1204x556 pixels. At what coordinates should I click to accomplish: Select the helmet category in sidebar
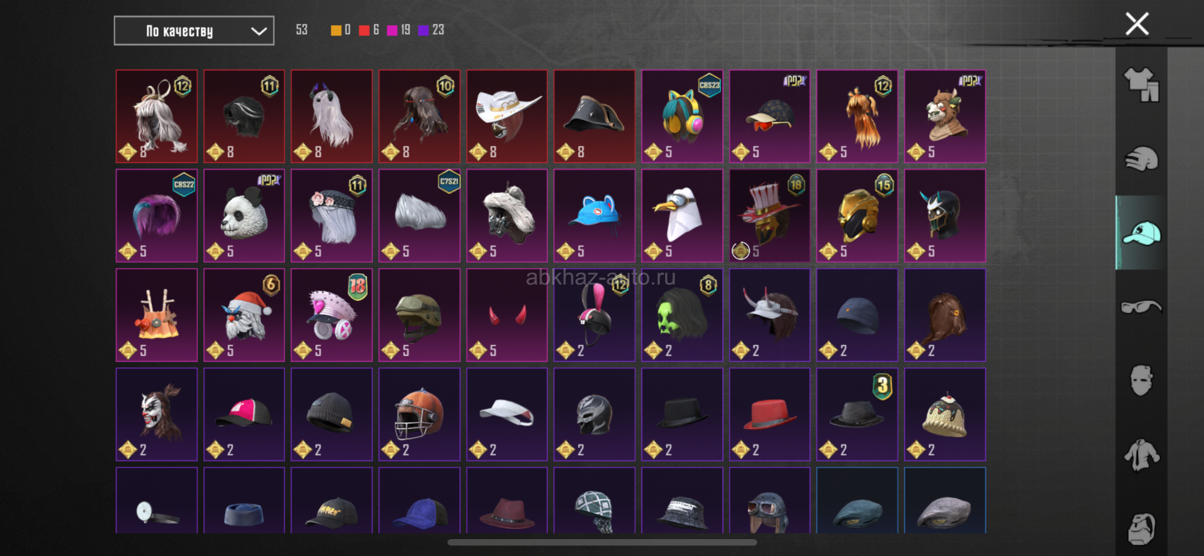point(1141,159)
